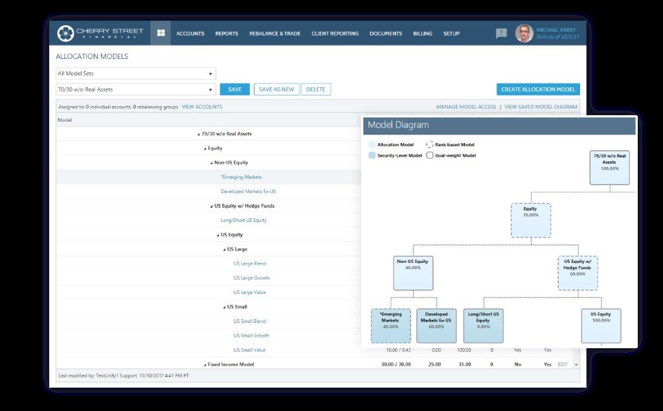Select the Developed Markets Ex-US diagram node
Image resolution: width=663 pixels, height=411 pixels.
[436, 326]
